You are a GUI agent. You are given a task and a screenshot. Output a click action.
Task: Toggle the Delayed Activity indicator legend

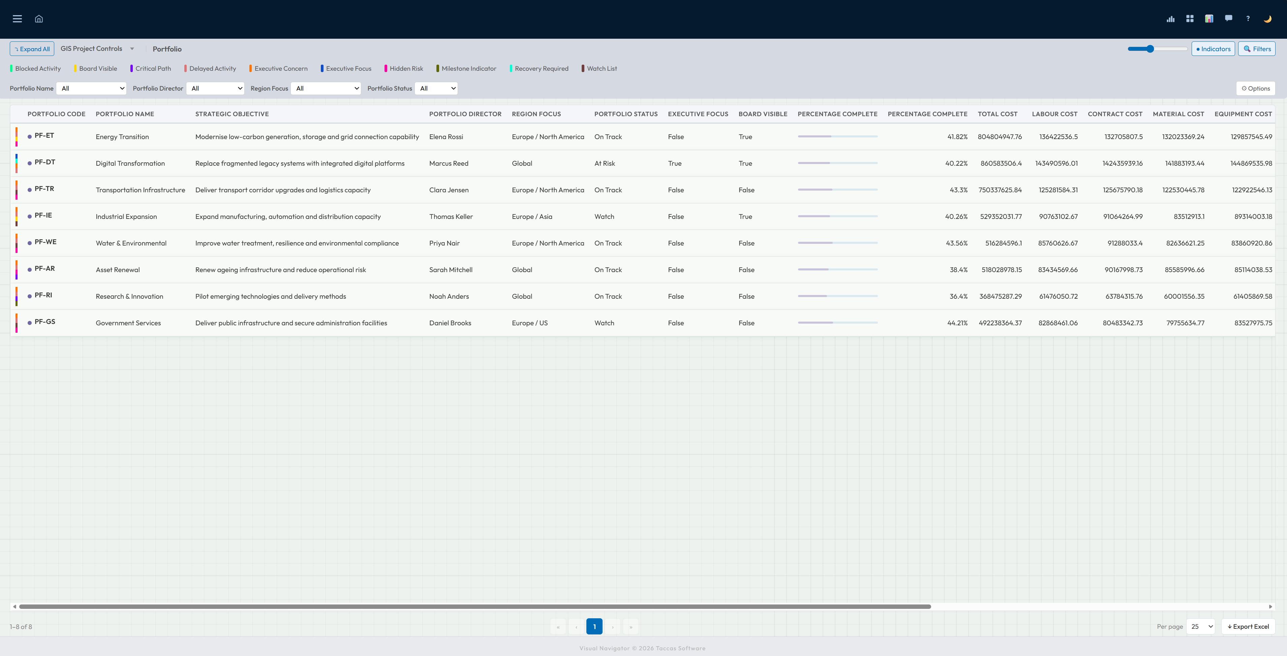point(210,68)
